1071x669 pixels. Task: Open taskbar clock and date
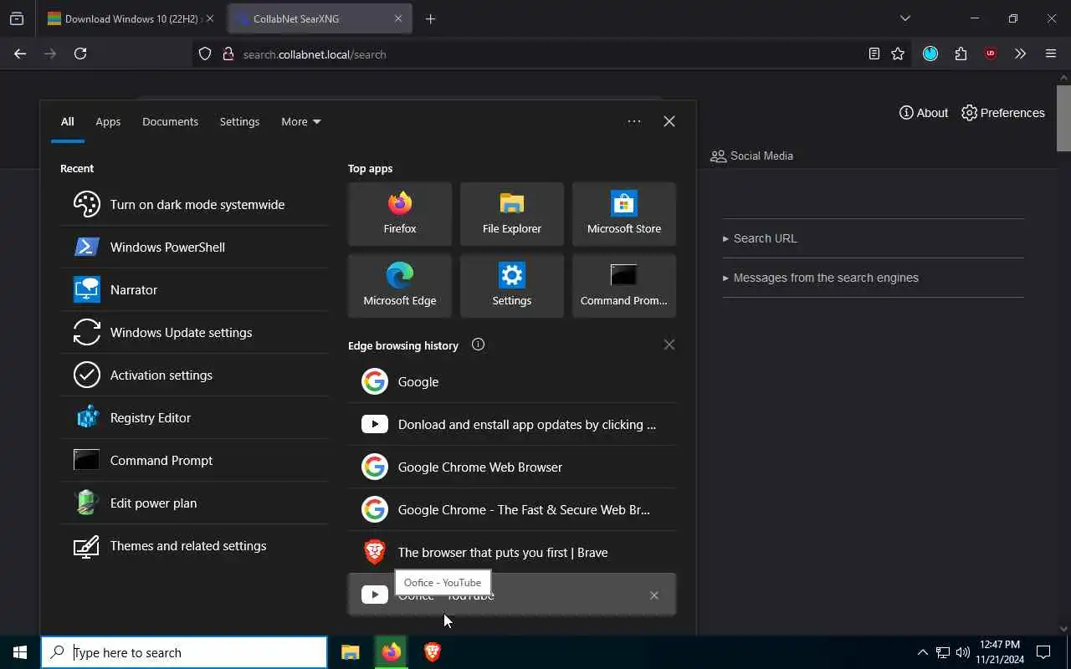click(x=1000, y=652)
